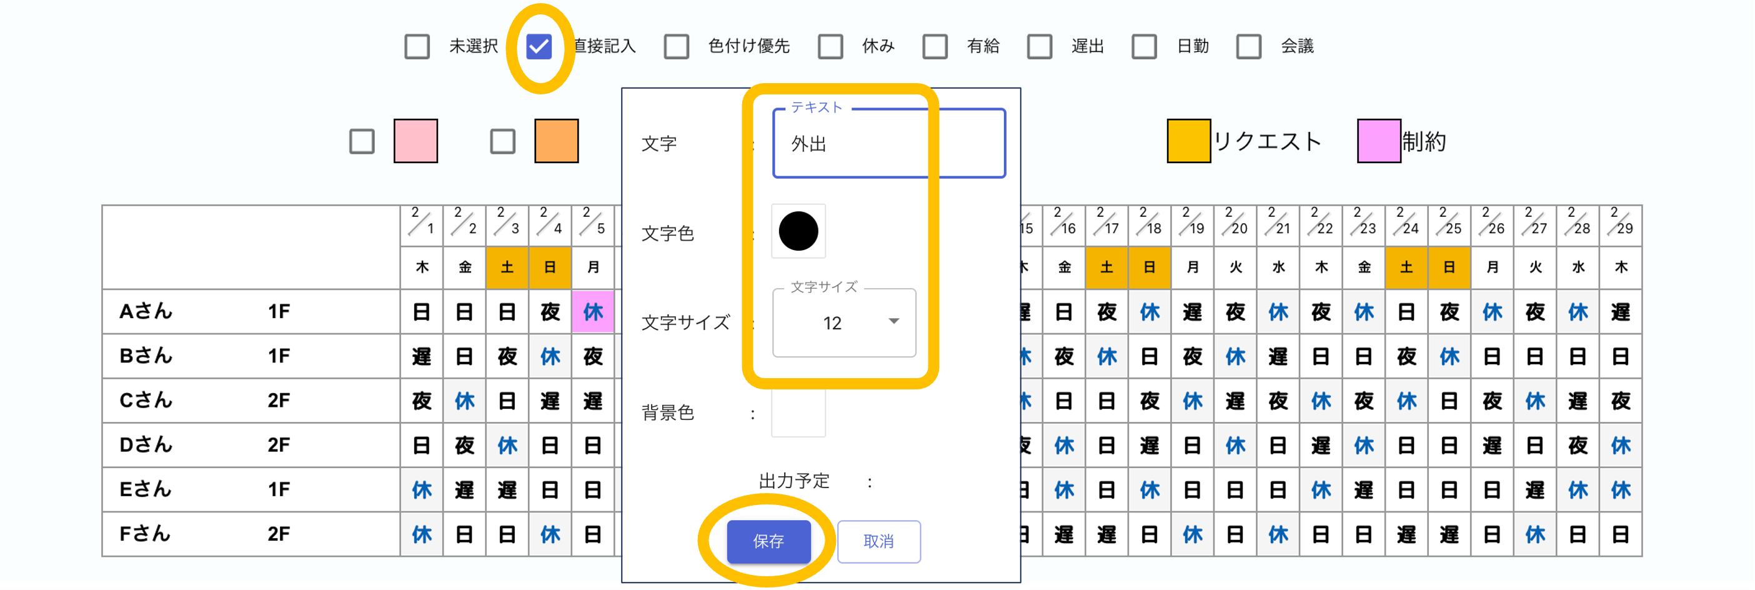Click Aさん's pink 休 cell on 2/5
The width and height of the screenshot is (1755, 590).
(593, 312)
